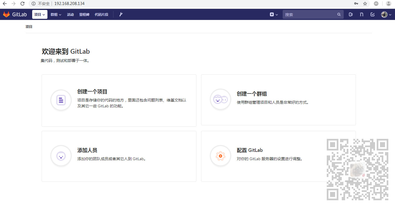Click the 配置 GitLab heading
This screenshot has width=395, height=208.
[x=250, y=150]
